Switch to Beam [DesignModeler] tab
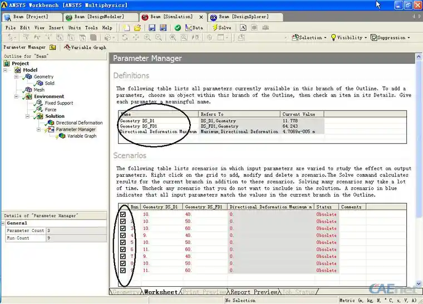The width and height of the screenshot is (423, 304). click(x=101, y=17)
